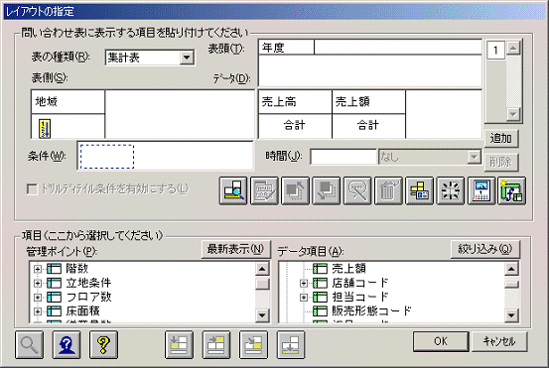Click the sort order icon under 地域
This screenshot has height=368, width=549.
click(45, 128)
